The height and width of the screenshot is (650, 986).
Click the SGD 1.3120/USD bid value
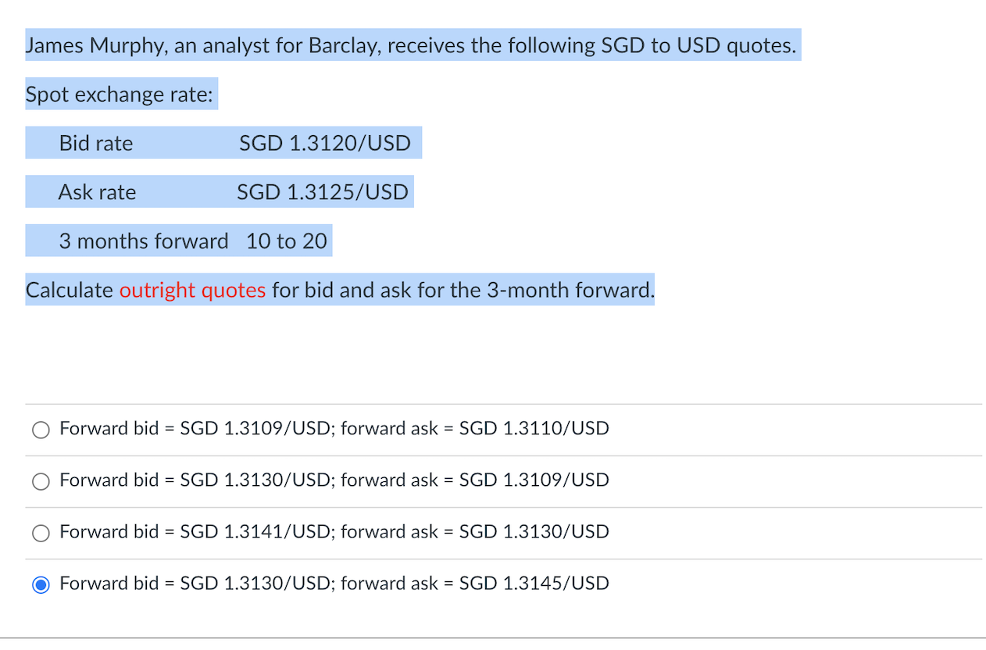[326, 143]
